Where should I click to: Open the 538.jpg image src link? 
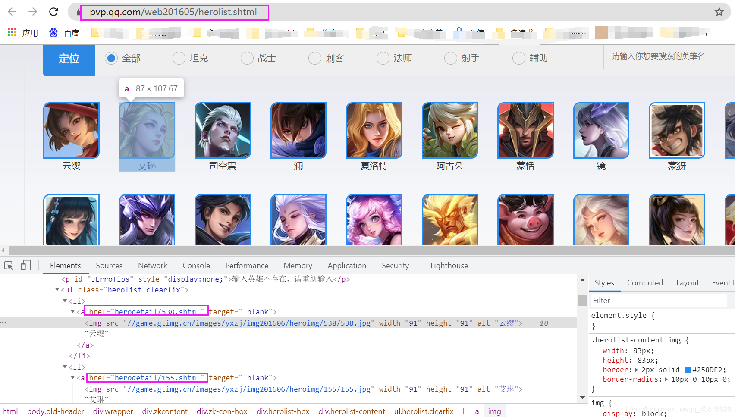[x=249, y=323]
